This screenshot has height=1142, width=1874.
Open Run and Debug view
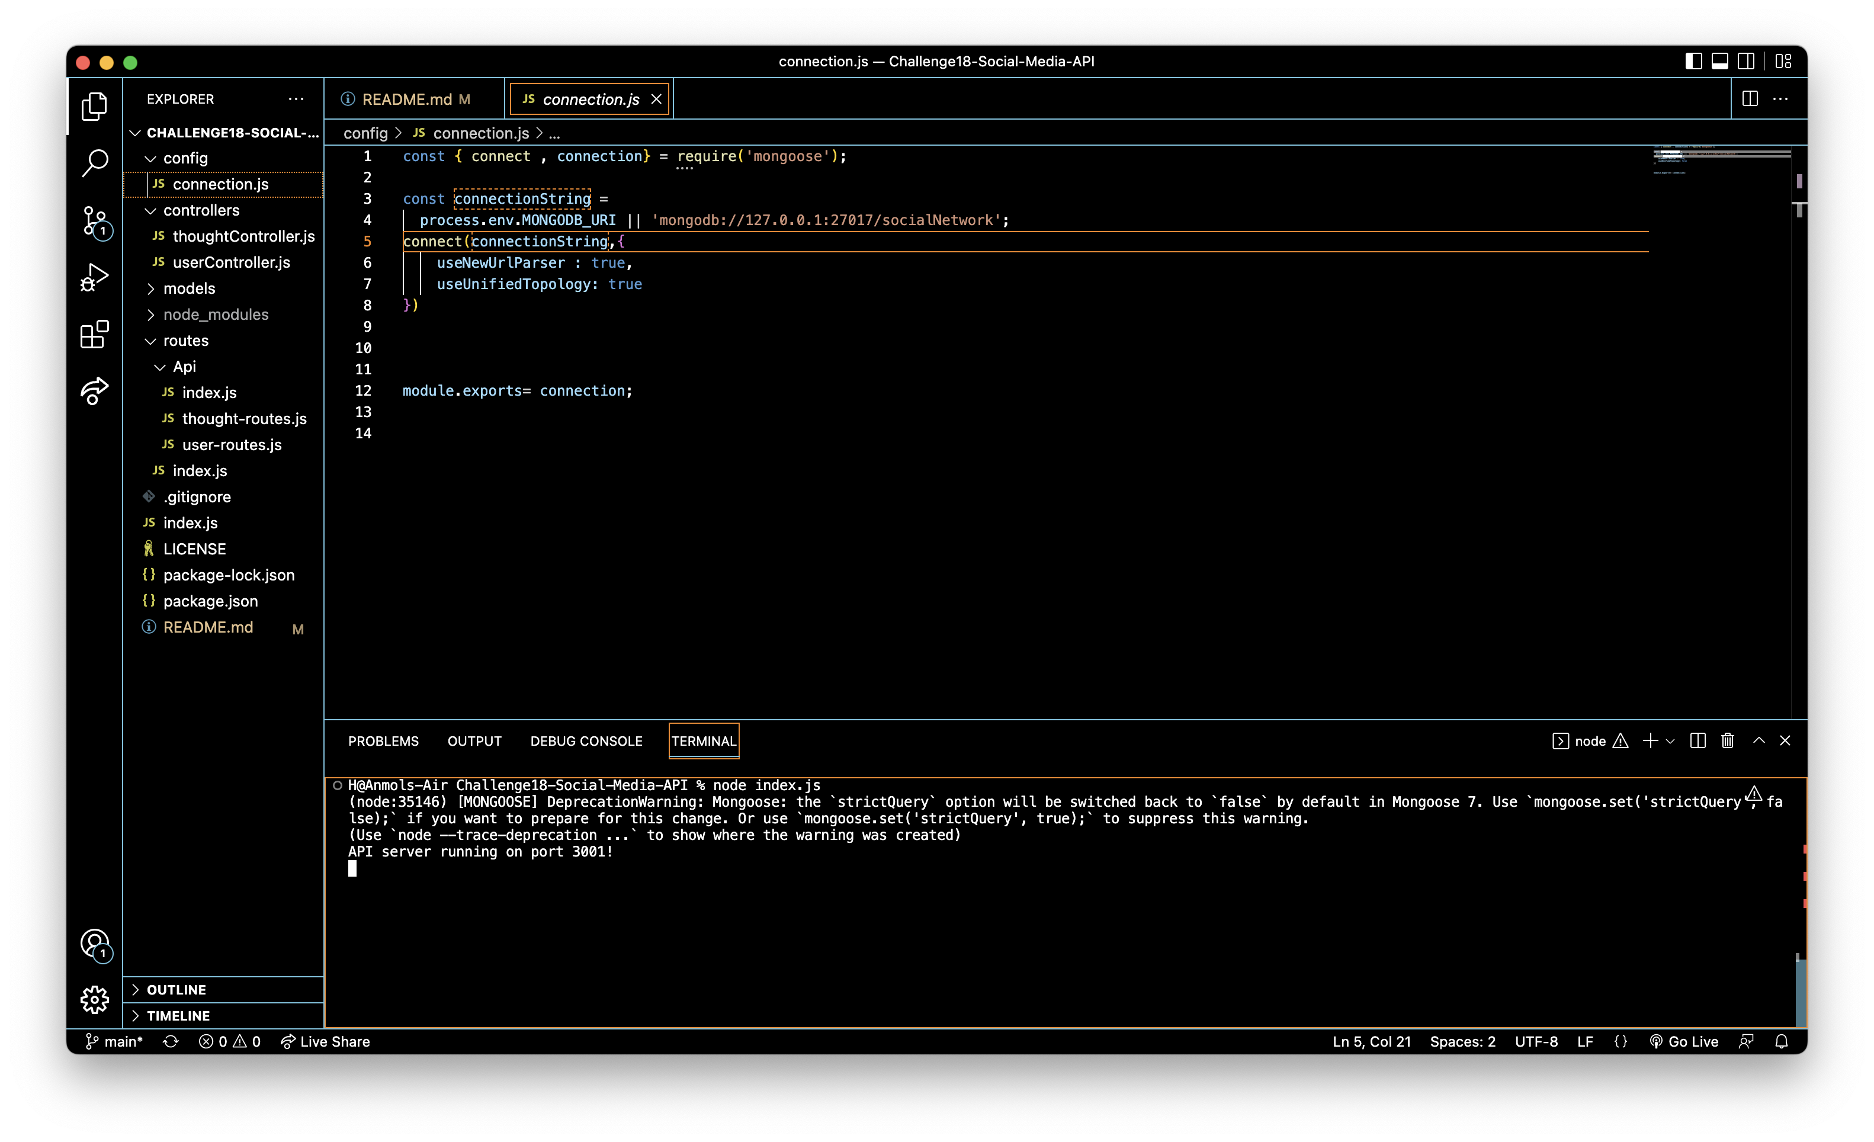(x=94, y=278)
